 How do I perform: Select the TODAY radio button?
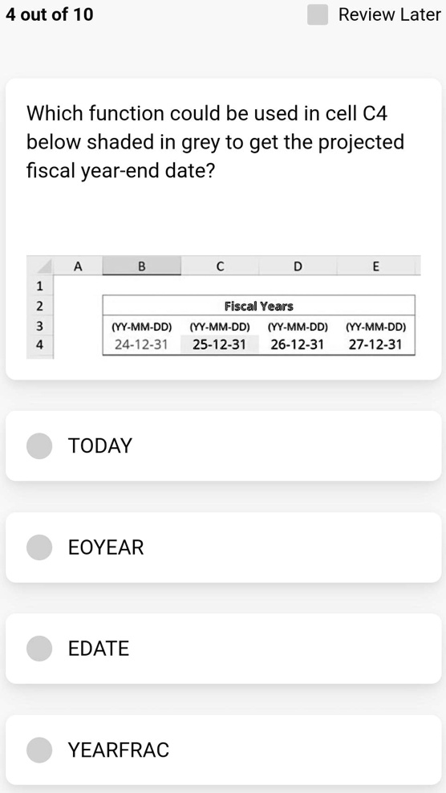[x=39, y=445]
